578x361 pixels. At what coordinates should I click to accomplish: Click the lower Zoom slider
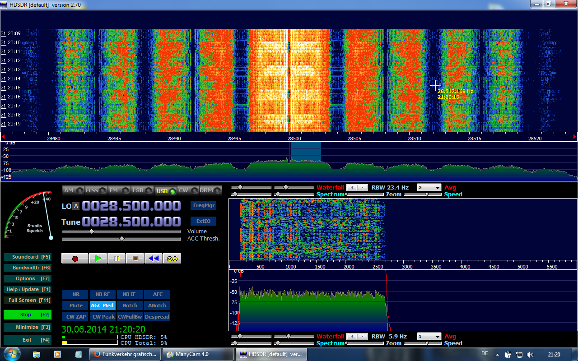(x=365, y=343)
